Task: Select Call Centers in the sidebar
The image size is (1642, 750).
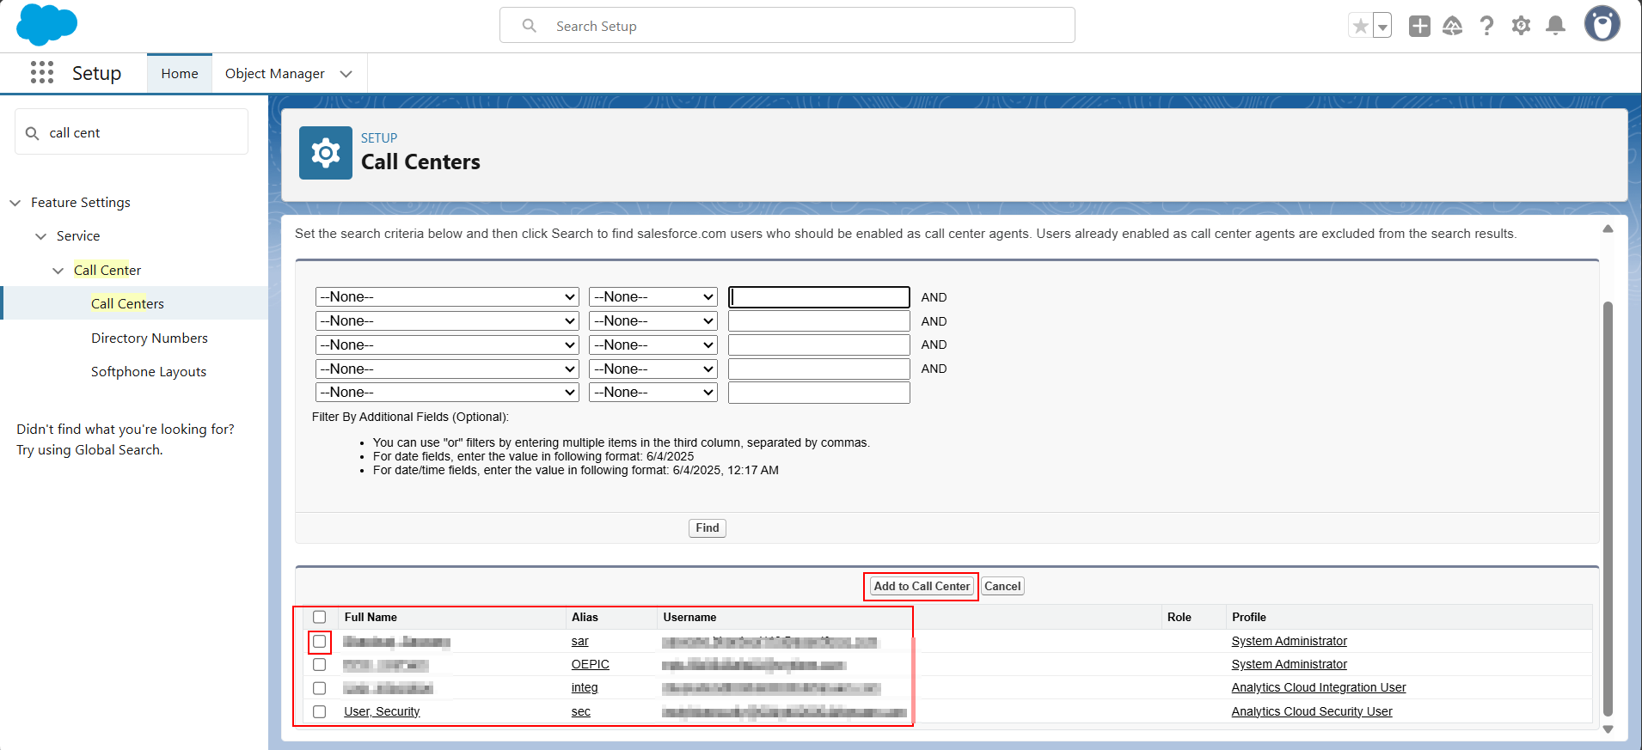Action: pos(127,303)
